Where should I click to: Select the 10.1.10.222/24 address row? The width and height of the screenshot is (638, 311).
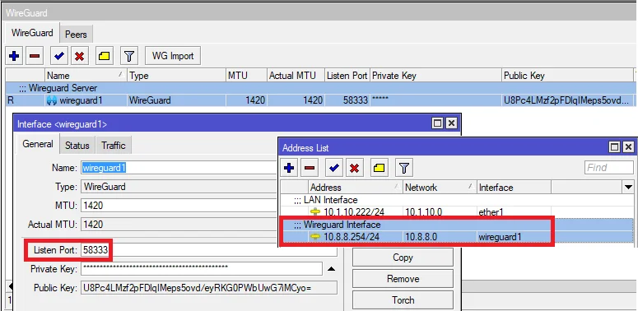point(457,211)
